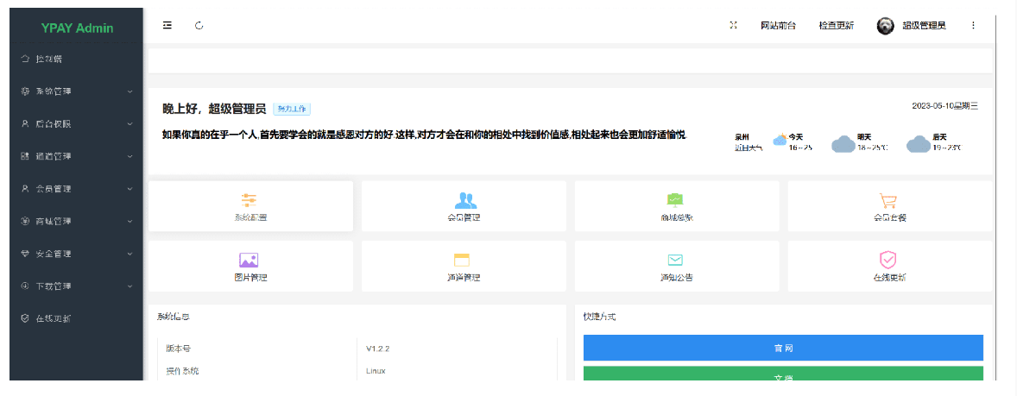Click the purple picture 图片管理 card icon

click(249, 260)
